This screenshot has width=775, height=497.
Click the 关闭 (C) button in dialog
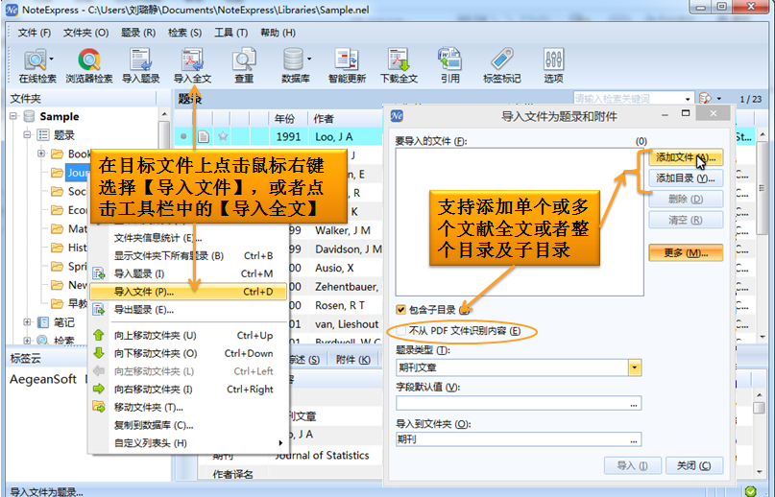[x=693, y=465]
